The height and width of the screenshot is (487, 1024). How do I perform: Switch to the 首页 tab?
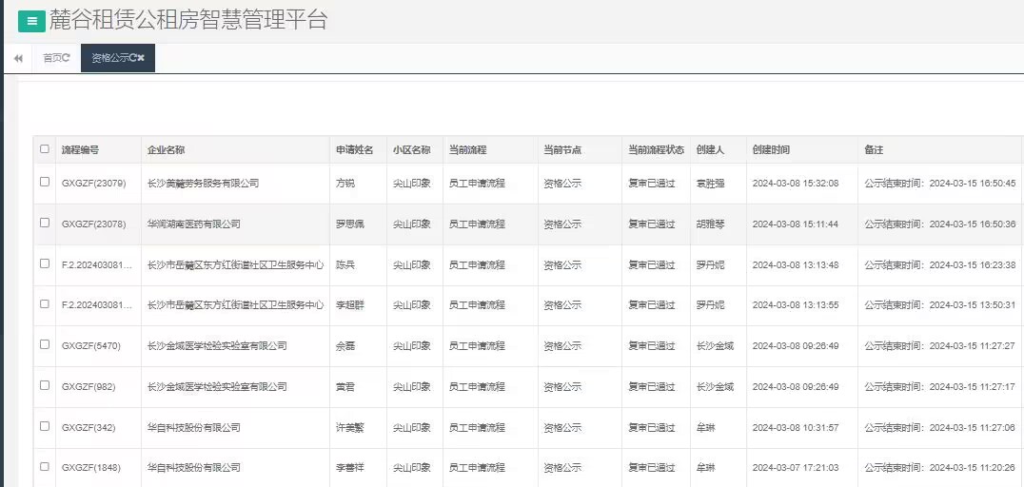[x=51, y=59]
